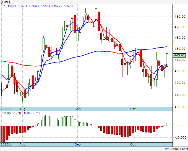Click the 410.00 price axis label
This screenshot has height=151, width=188.
click(x=180, y=95)
